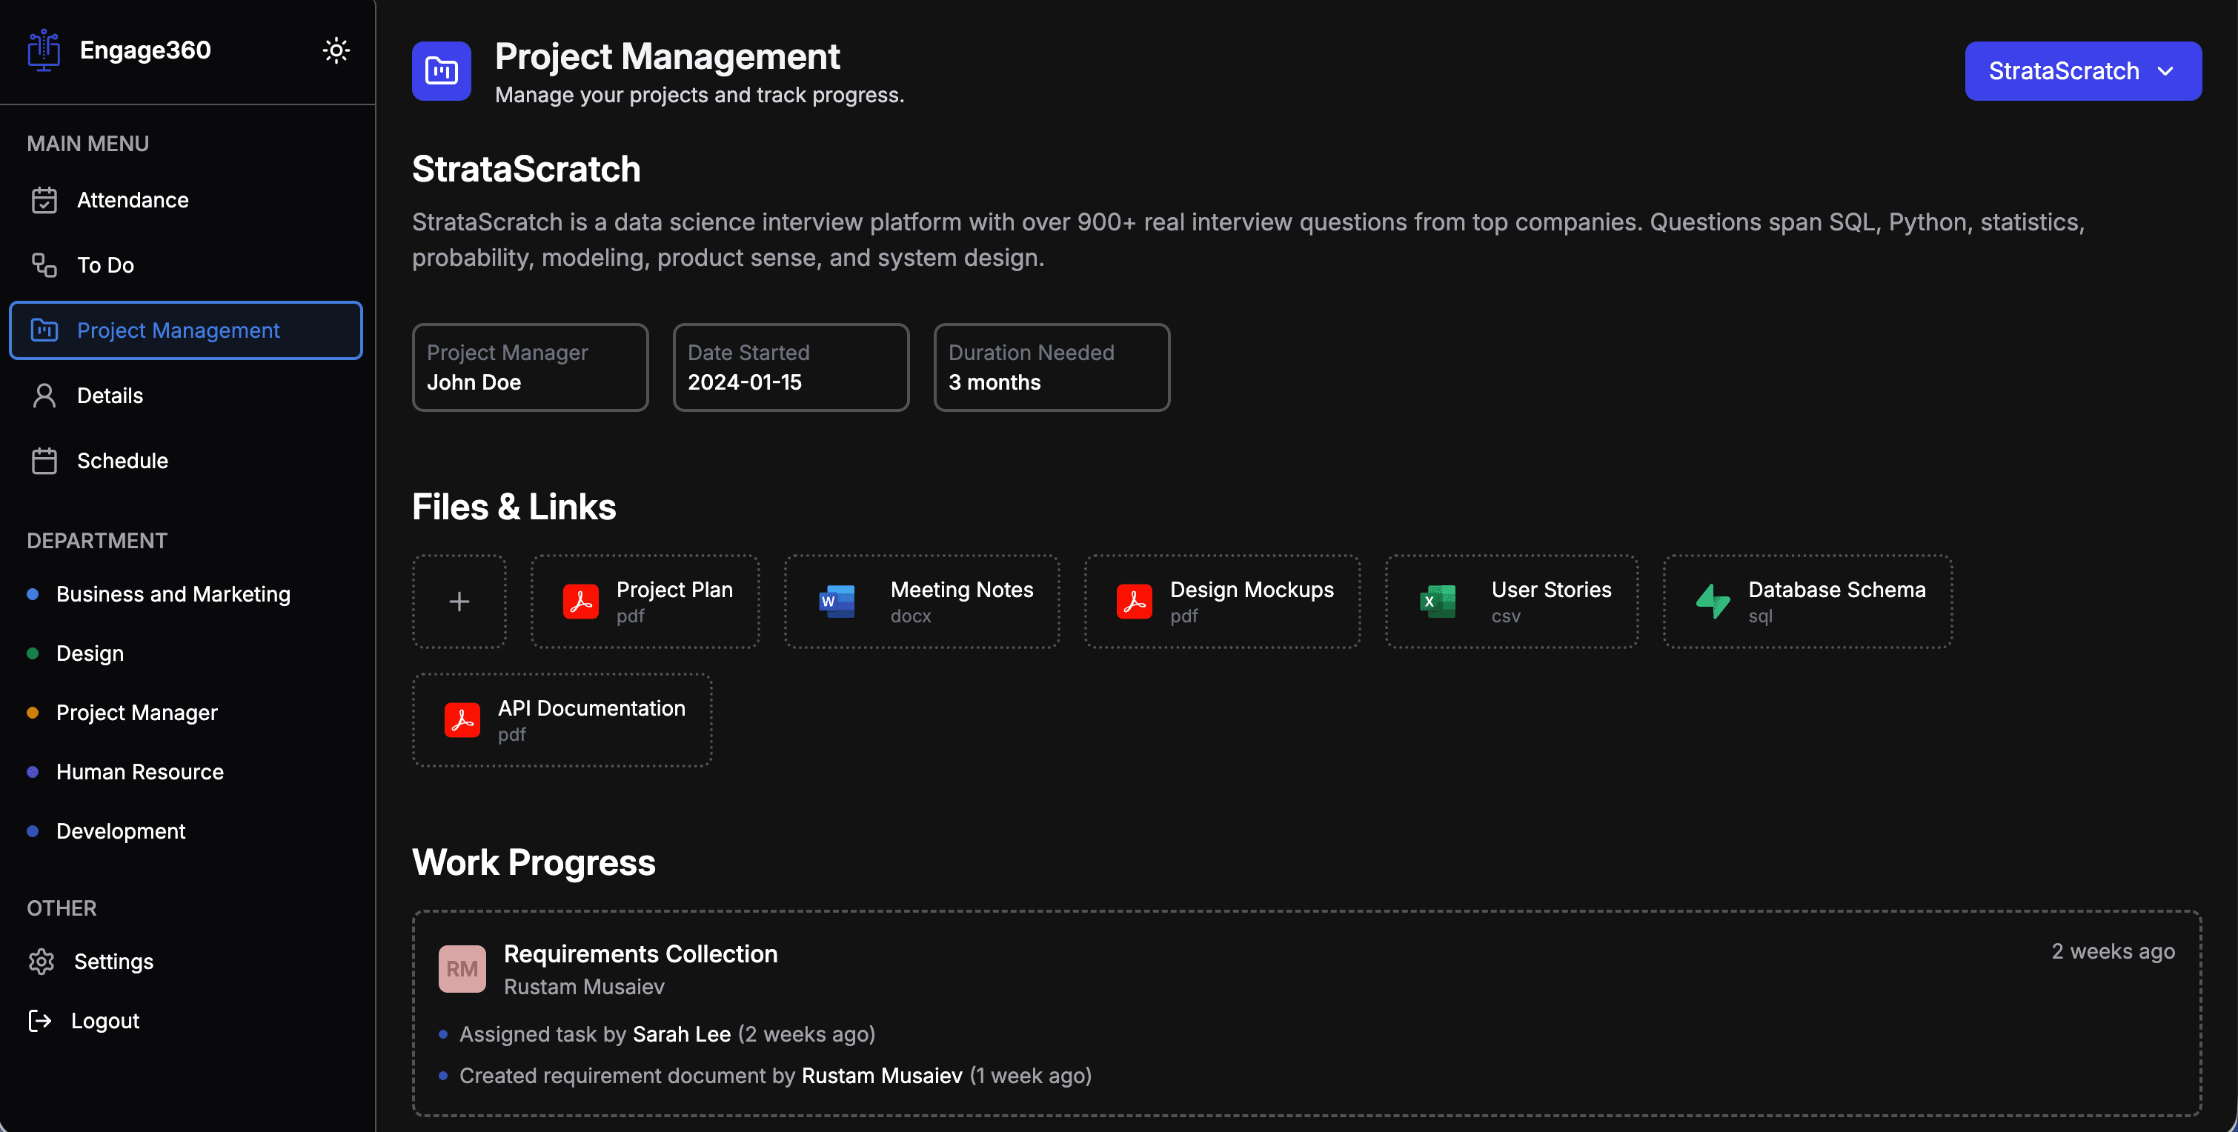2238x1132 pixels.
Task: Click the Settings gear icon
Action: click(x=41, y=962)
